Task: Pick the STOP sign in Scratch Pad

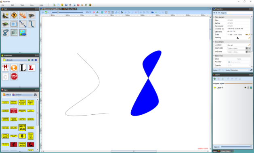Action: tap(14, 76)
